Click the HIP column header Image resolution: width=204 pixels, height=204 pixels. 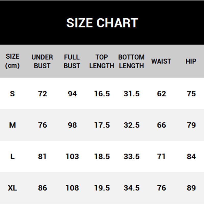click(191, 61)
